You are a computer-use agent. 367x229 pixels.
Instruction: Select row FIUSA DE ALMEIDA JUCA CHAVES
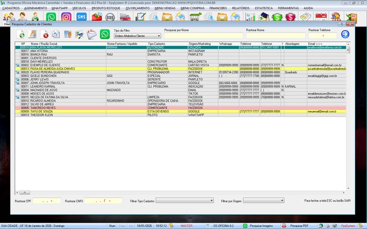pos(180,69)
